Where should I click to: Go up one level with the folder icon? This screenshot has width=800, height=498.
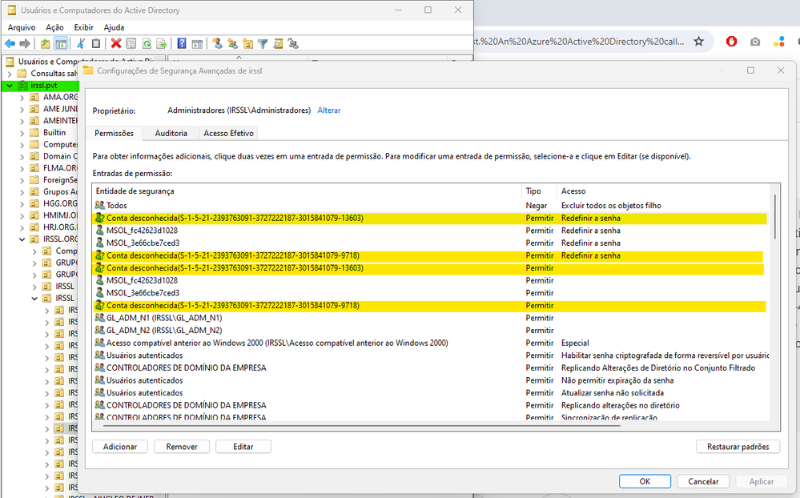click(x=46, y=44)
